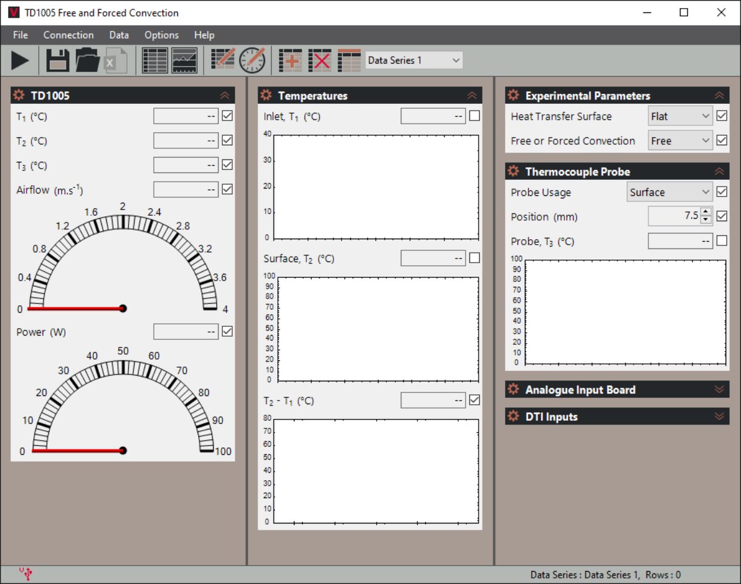The width and height of the screenshot is (741, 584).
Task: Start data acquisition with the play button
Action: tap(20, 61)
